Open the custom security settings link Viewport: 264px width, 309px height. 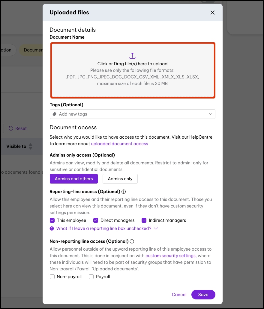click(170, 256)
